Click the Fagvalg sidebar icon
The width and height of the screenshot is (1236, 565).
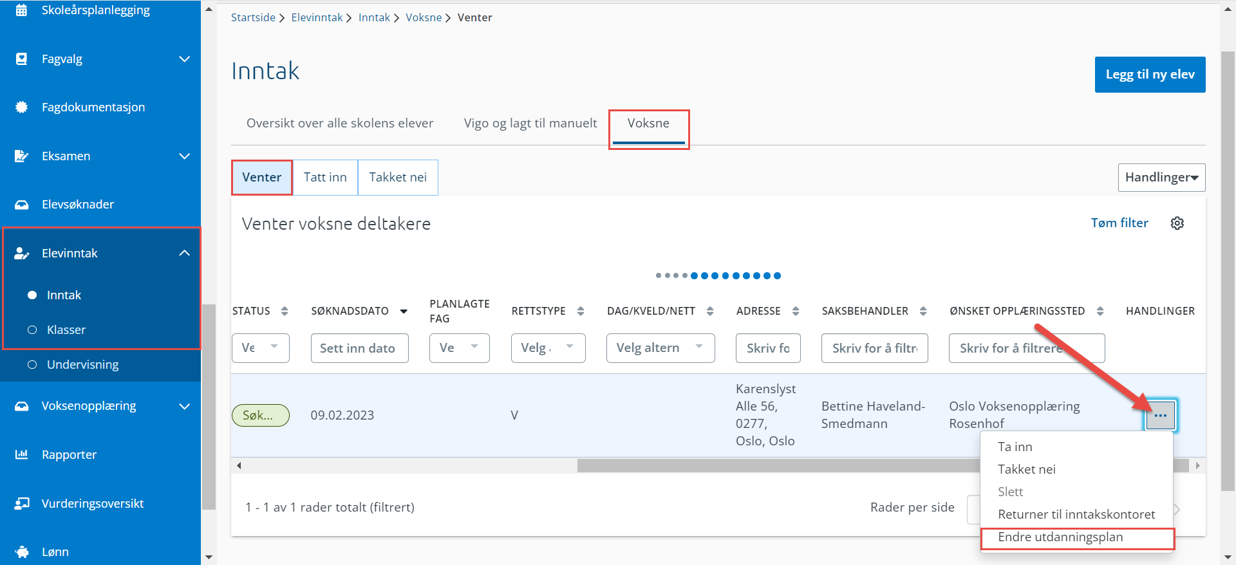coord(21,59)
